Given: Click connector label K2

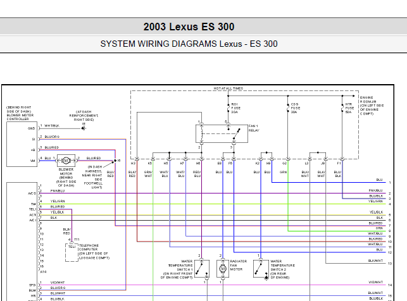Looking at the screenshot, I should [x=257, y=163].
